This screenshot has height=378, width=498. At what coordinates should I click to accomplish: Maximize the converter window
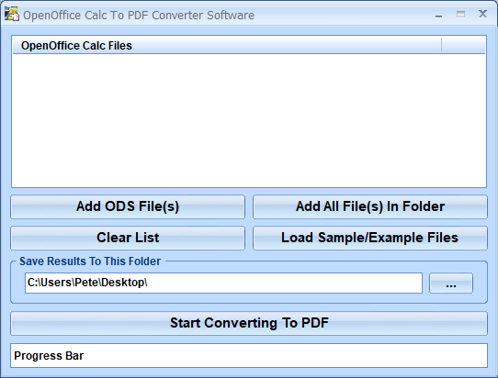461,15
